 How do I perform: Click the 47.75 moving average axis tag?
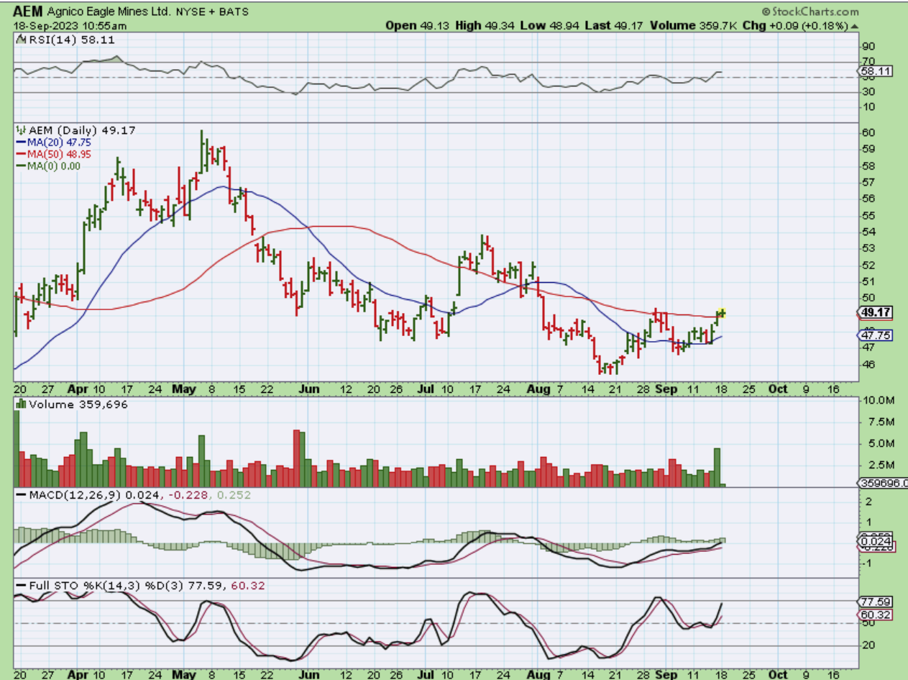tap(875, 335)
